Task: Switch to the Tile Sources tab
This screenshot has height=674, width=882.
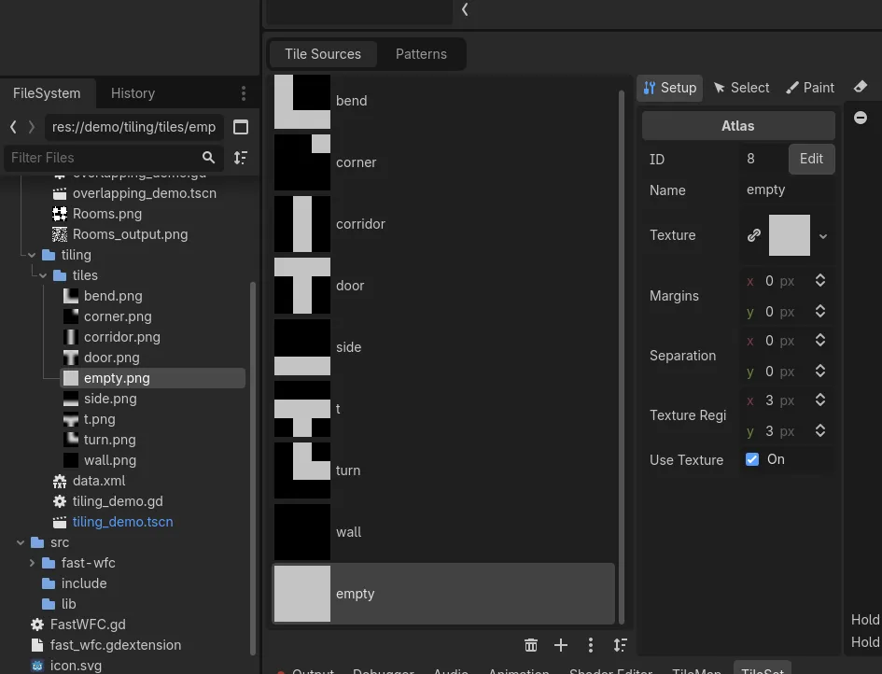Action: [323, 54]
